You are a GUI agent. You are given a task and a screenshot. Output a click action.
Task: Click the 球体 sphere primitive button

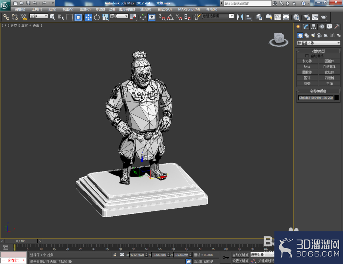pyautogui.click(x=307, y=67)
